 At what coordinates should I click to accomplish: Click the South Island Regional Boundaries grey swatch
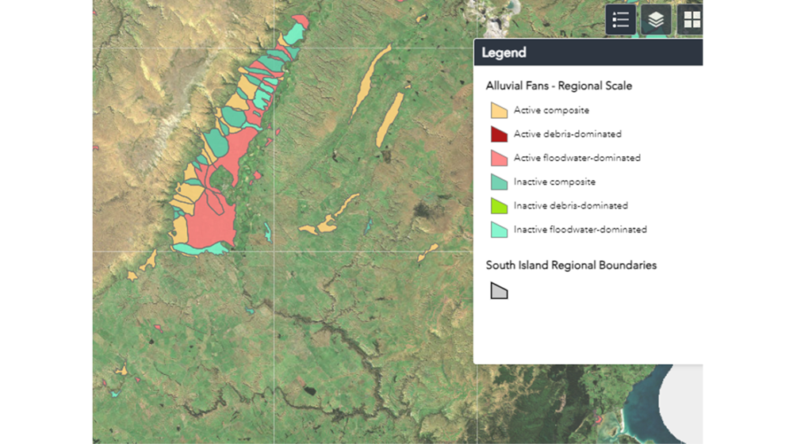(499, 291)
